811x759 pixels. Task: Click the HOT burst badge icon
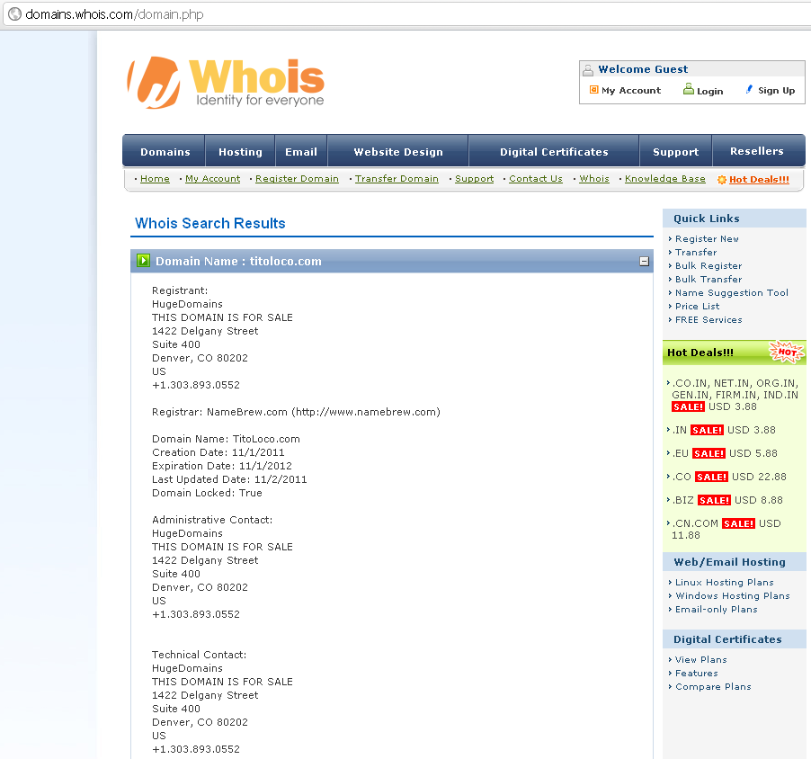786,353
